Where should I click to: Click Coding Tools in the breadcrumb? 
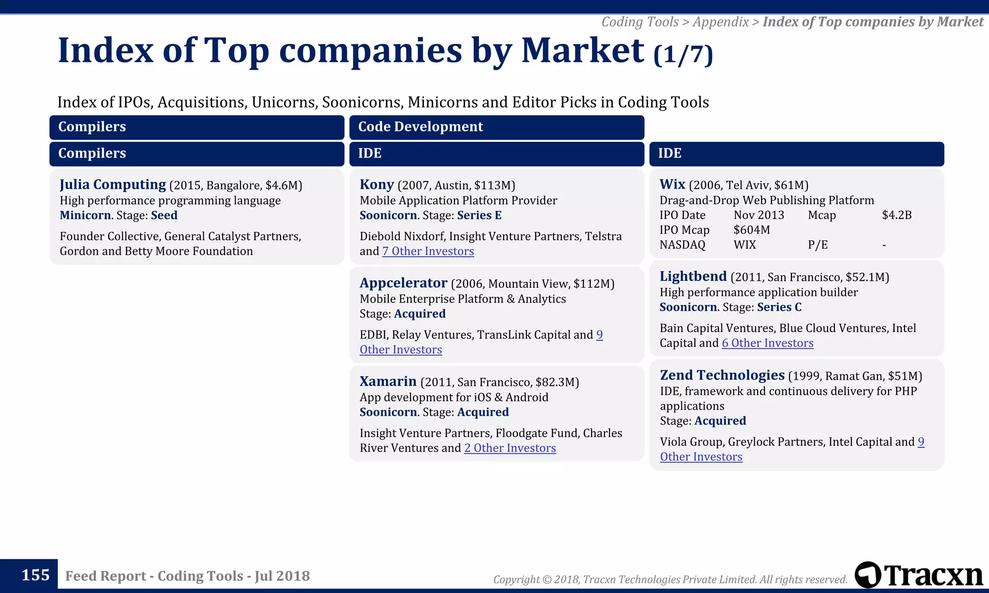[640, 22]
